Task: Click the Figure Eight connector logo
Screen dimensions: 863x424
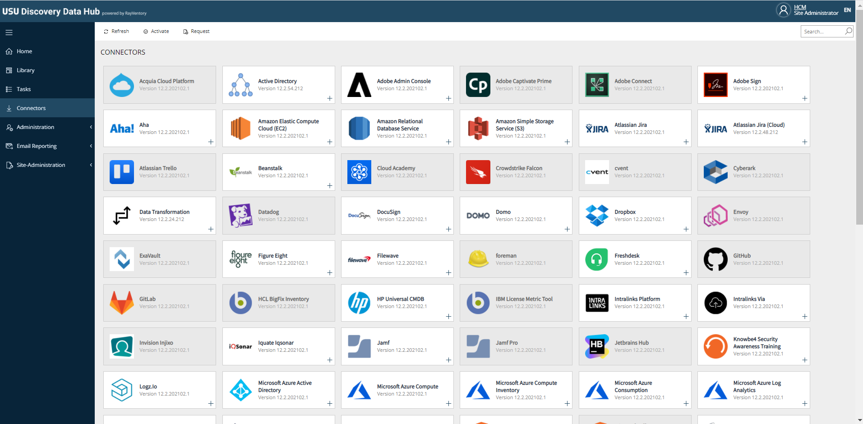Action: 240,259
